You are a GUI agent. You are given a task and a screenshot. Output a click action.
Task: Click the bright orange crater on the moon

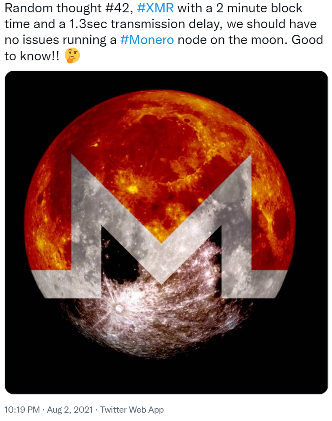[x=133, y=189]
